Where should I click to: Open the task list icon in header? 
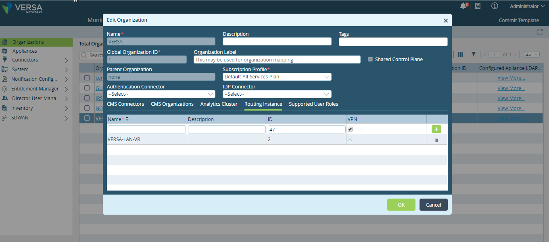point(478,6)
